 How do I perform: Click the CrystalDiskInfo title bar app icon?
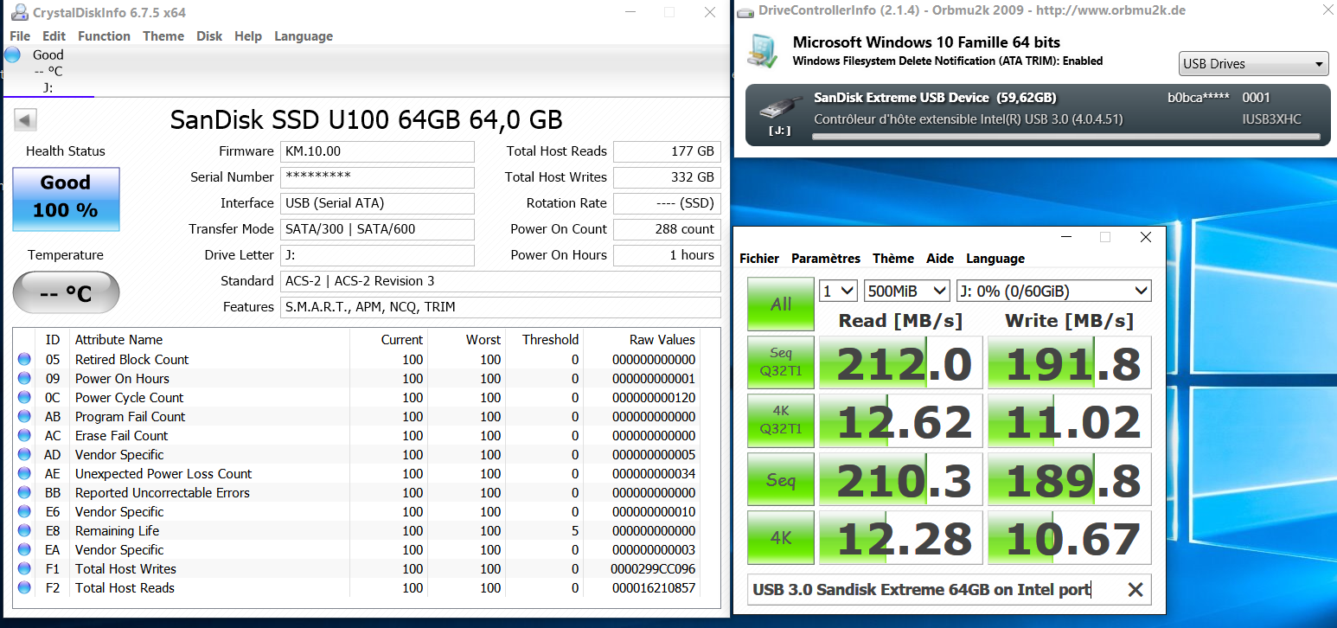tap(18, 12)
